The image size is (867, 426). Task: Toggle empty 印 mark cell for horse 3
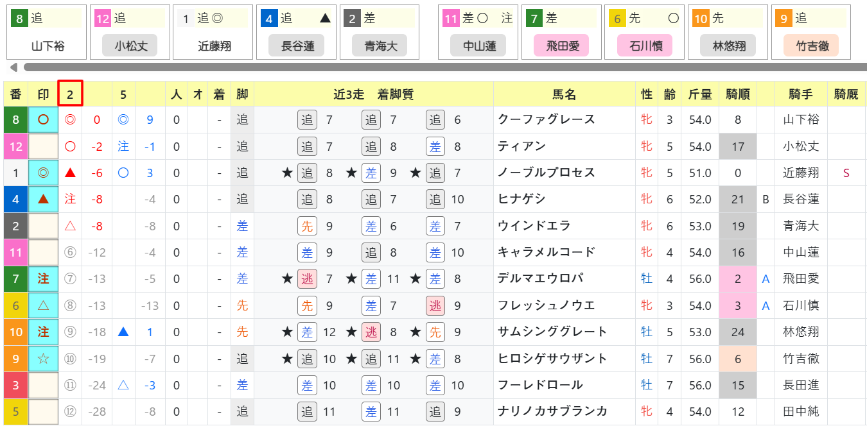click(x=43, y=385)
